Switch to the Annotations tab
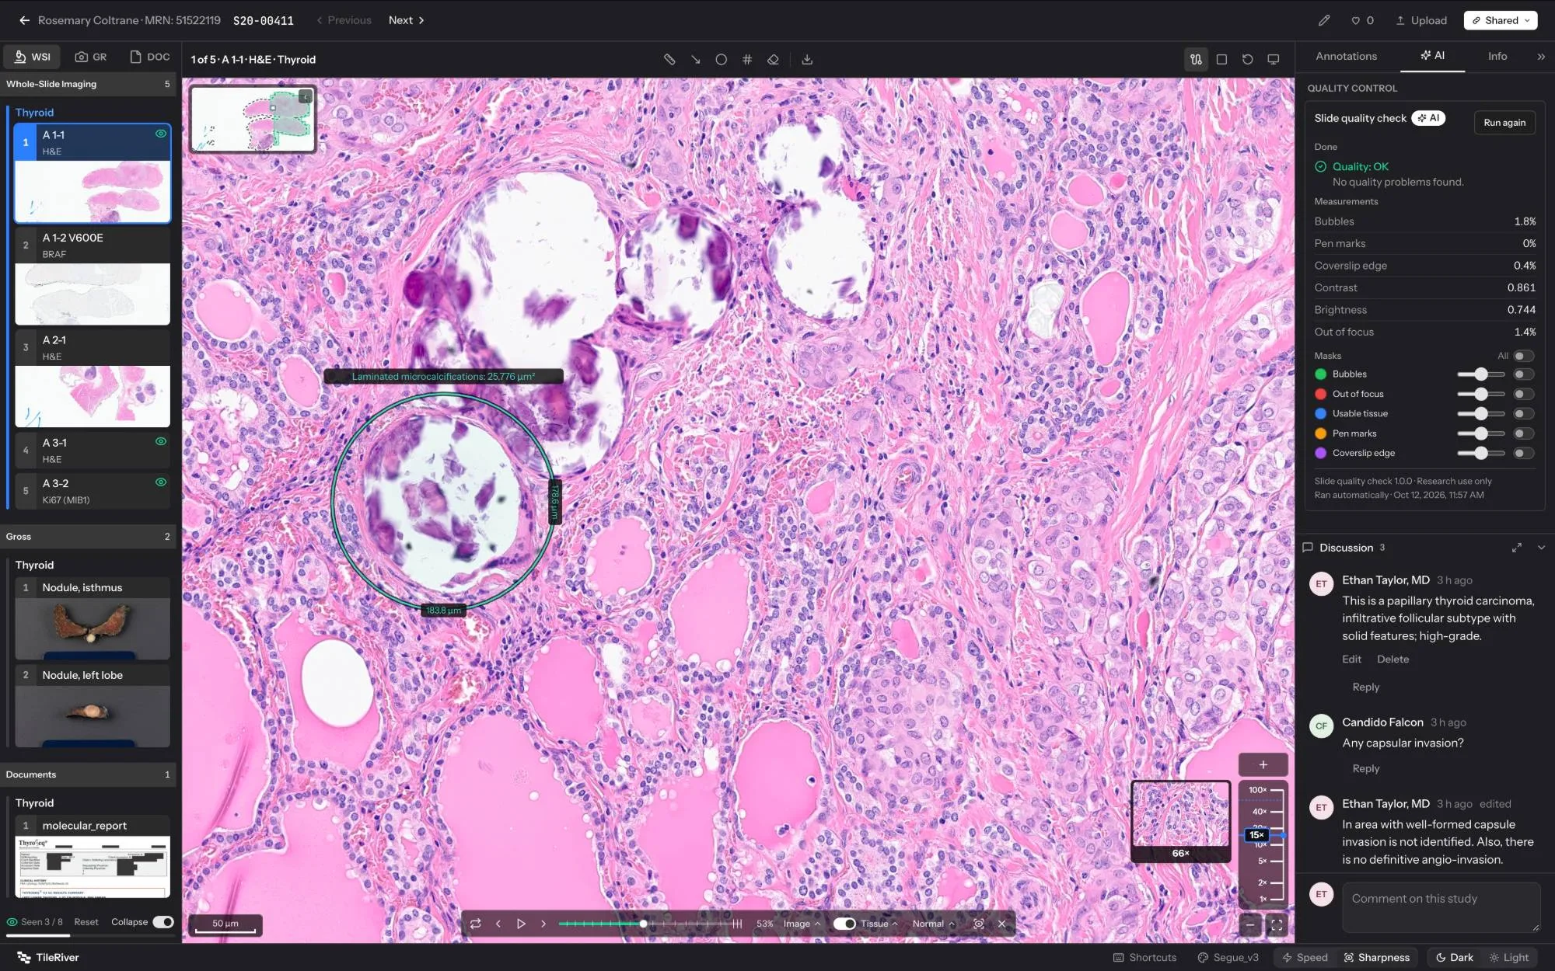This screenshot has height=971, width=1555. (1346, 56)
